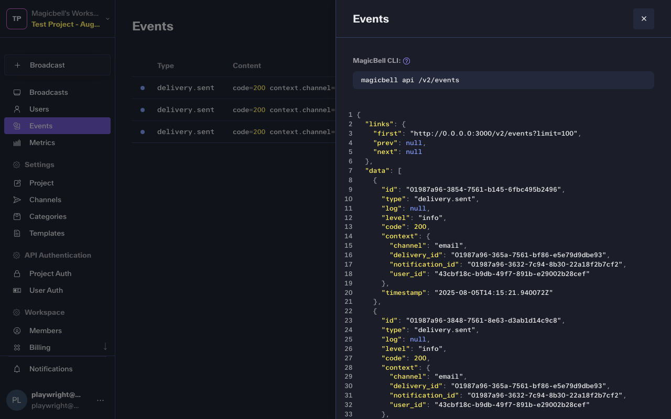The image size is (671, 419).
Task: Close the Events side panel
Action: (x=644, y=19)
